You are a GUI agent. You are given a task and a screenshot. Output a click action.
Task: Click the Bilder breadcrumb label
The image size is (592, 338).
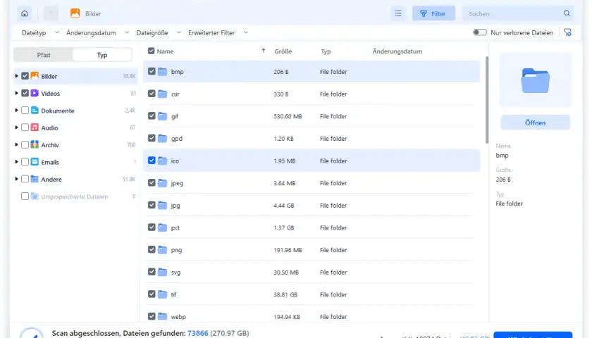(x=93, y=13)
